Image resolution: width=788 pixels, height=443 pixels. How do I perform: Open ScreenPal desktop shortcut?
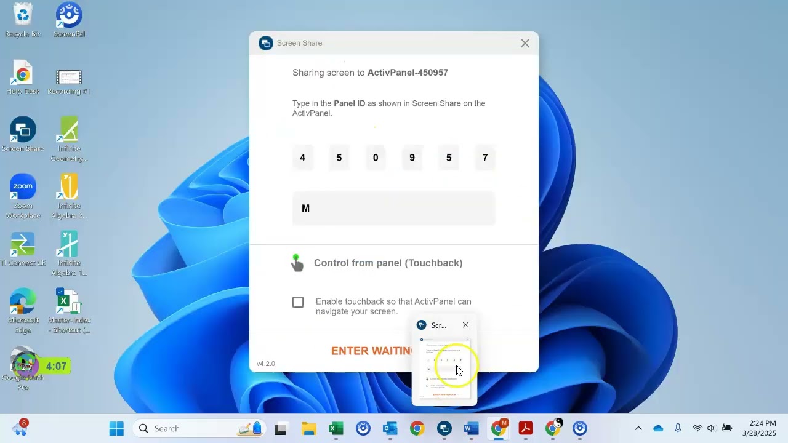(x=69, y=20)
